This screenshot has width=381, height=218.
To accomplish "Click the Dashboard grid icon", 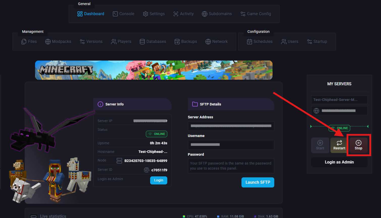I will tap(80, 14).
